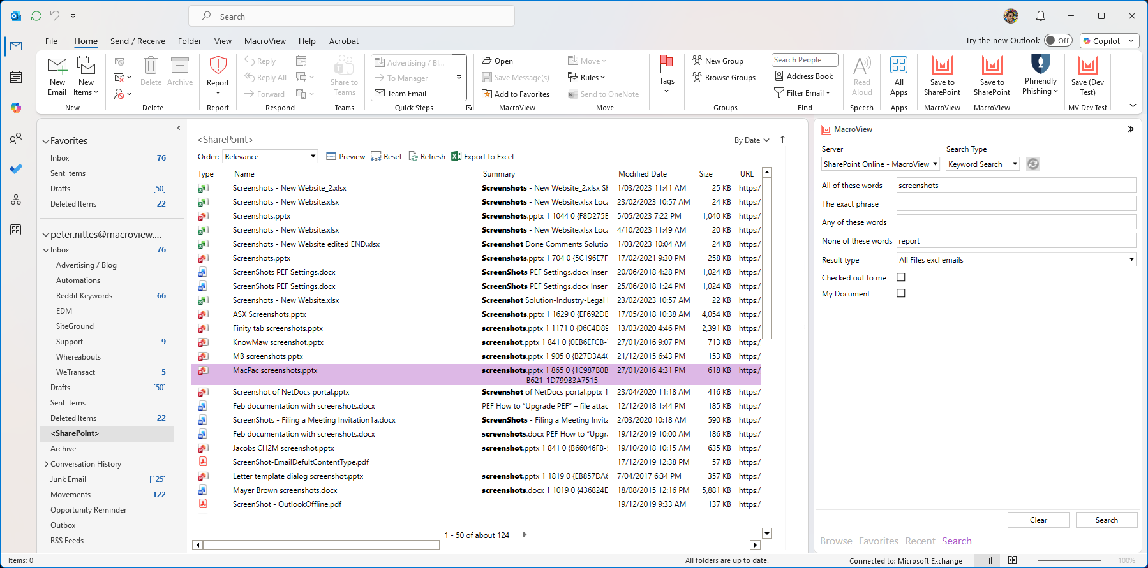Open the By Date sort dropdown
Viewport: 1148px width, 568px height.
point(752,140)
